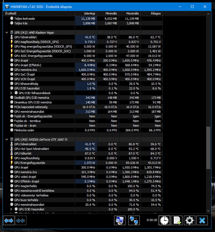The image size is (215, 232).
Task: Click the 11,139 MB current read value
Action: pos(88,19)
